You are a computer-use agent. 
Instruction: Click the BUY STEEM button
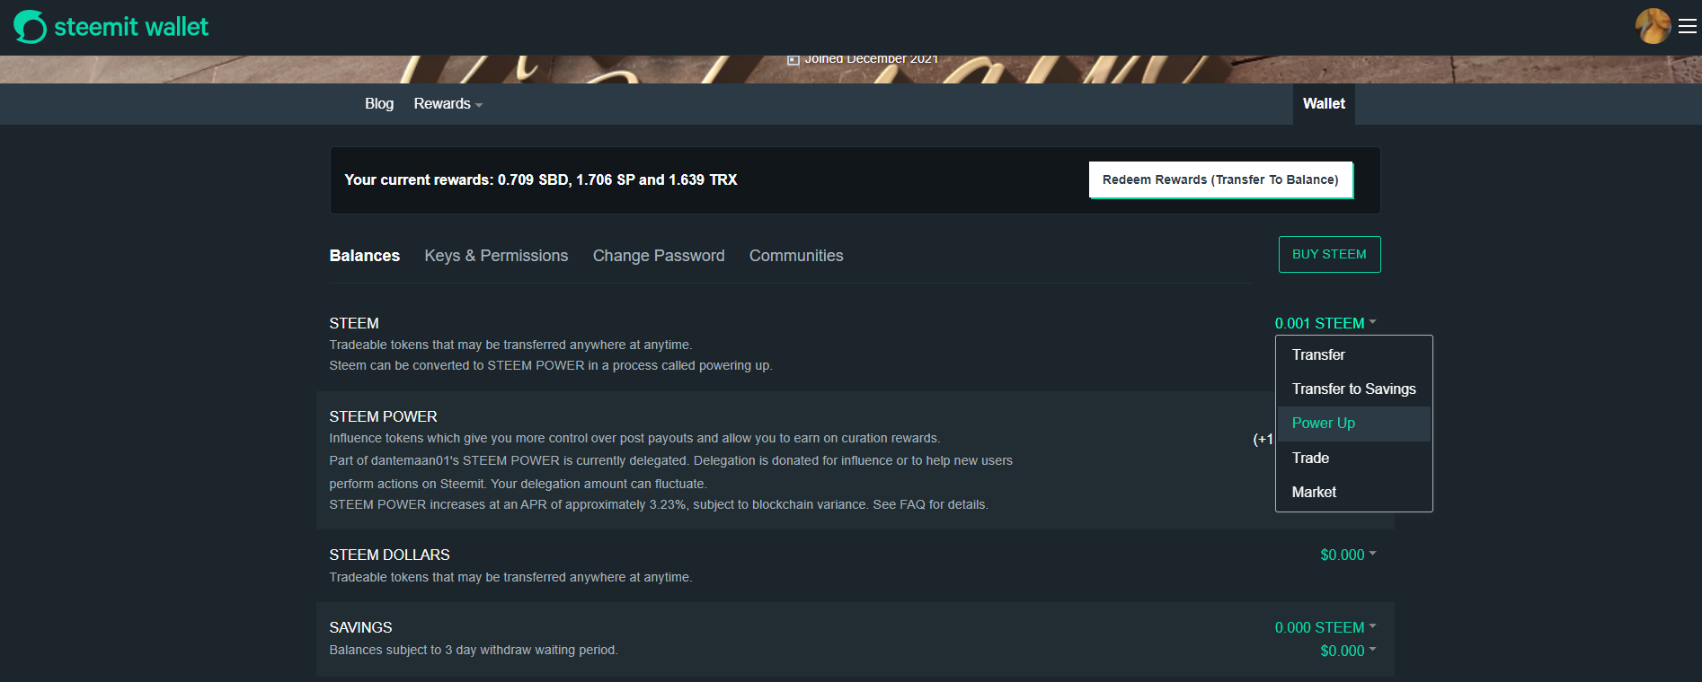point(1329,254)
